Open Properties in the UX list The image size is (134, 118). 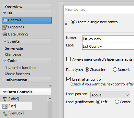(16, 27)
